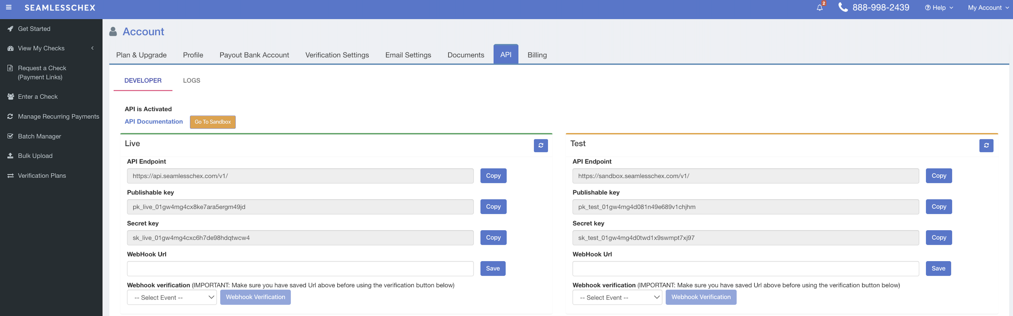
Task: Click the Go To Sandbox button
Action: [x=213, y=122]
